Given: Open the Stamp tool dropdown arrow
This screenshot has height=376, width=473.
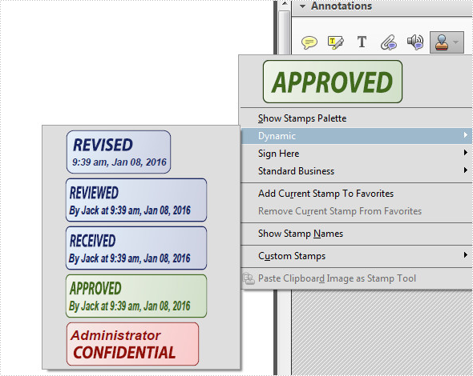Looking at the screenshot, I should (456, 42).
